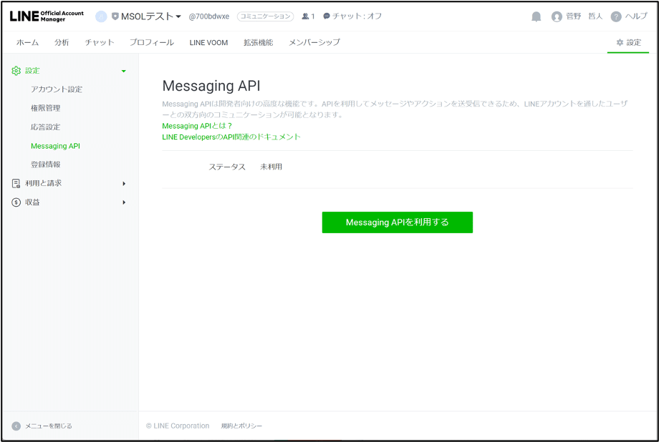659x442 pixels.
Task: Switch to the 分析 tab
Action: 62,43
